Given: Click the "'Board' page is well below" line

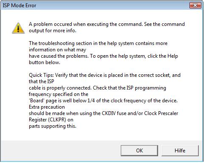Looking at the screenshot, I should point(103,101).
